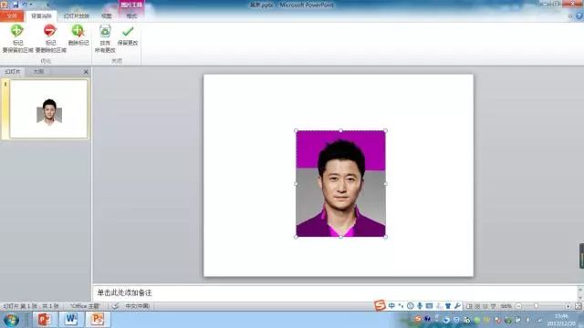The image size is (584, 328).
Task: Click the Chinese (China) language indicator
Action: click(x=138, y=306)
